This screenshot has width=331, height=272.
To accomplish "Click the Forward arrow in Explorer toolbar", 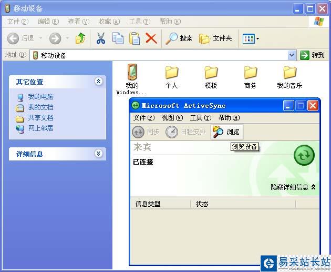I will pyautogui.click(x=55, y=38).
